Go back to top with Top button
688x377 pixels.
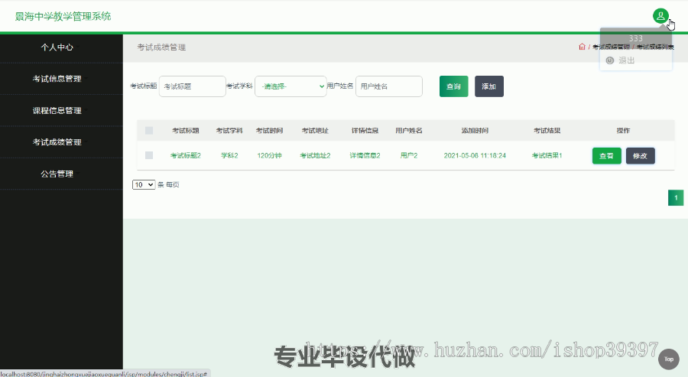tap(669, 359)
